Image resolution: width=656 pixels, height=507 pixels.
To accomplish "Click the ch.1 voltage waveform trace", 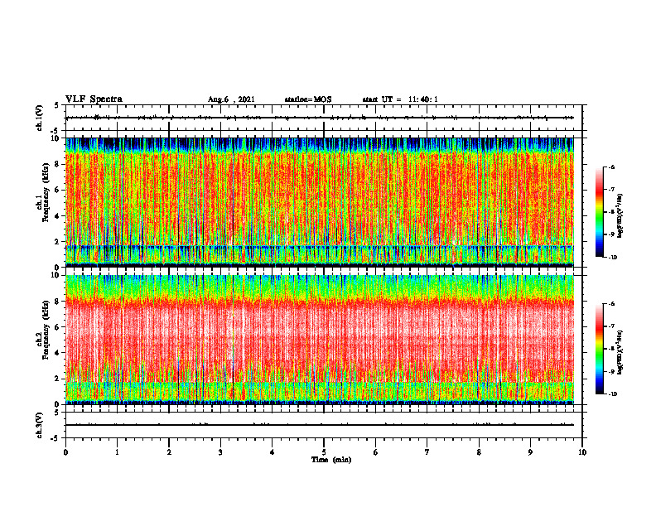I will pyautogui.click(x=320, y=118).
